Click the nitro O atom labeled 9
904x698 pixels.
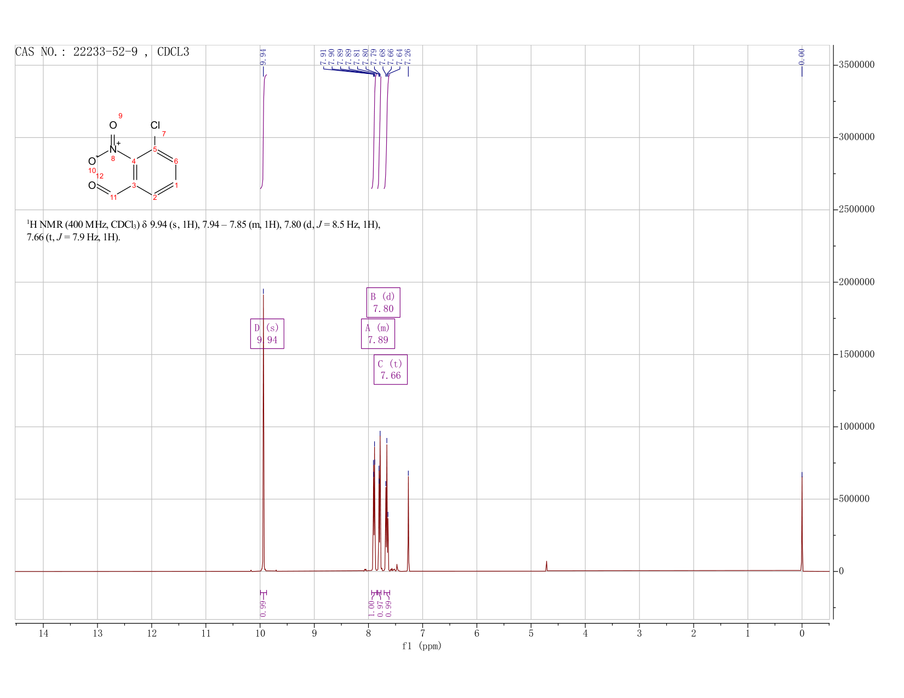coord(113,125)
